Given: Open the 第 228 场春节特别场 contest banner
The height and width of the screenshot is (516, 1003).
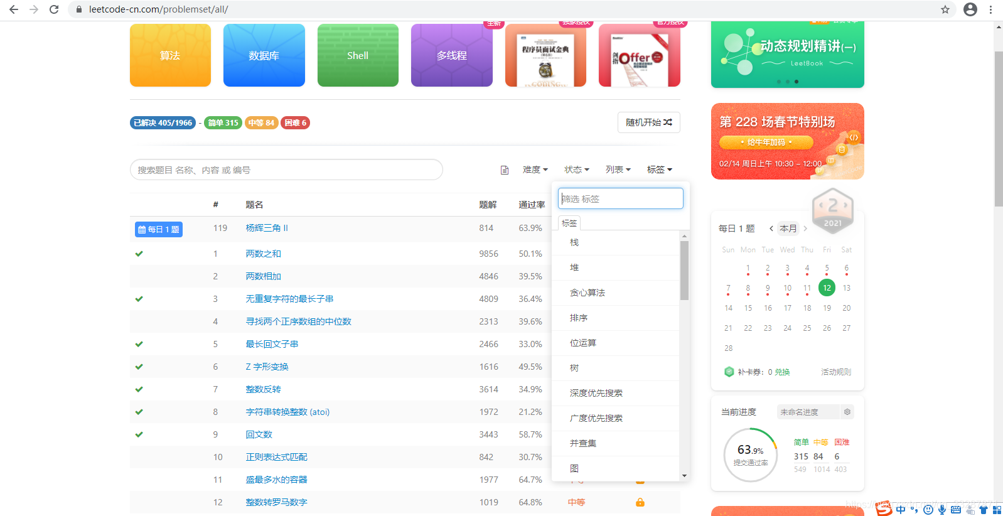Looking at the screenshot, I should (x=788, y=141).
